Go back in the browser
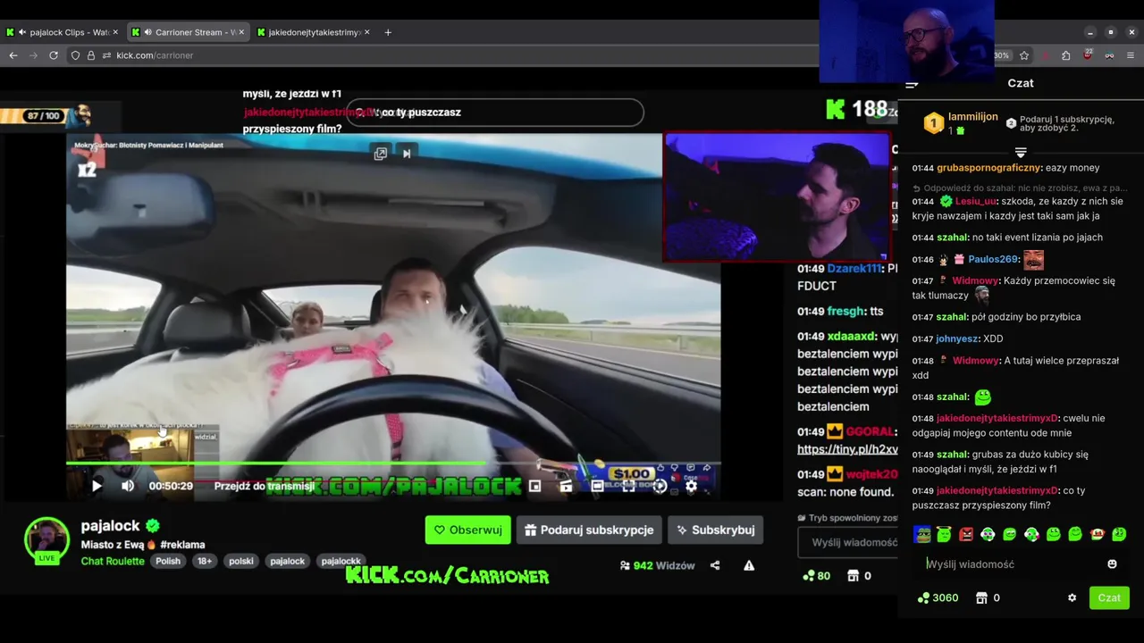Viewport: 1144px width, 643px height. 13,55
